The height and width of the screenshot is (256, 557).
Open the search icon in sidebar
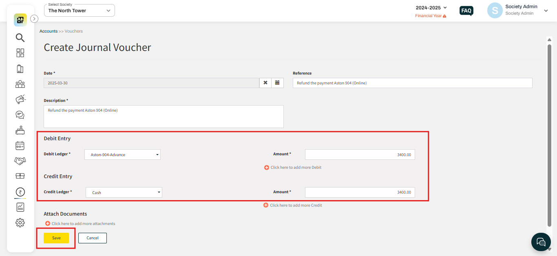20,38
